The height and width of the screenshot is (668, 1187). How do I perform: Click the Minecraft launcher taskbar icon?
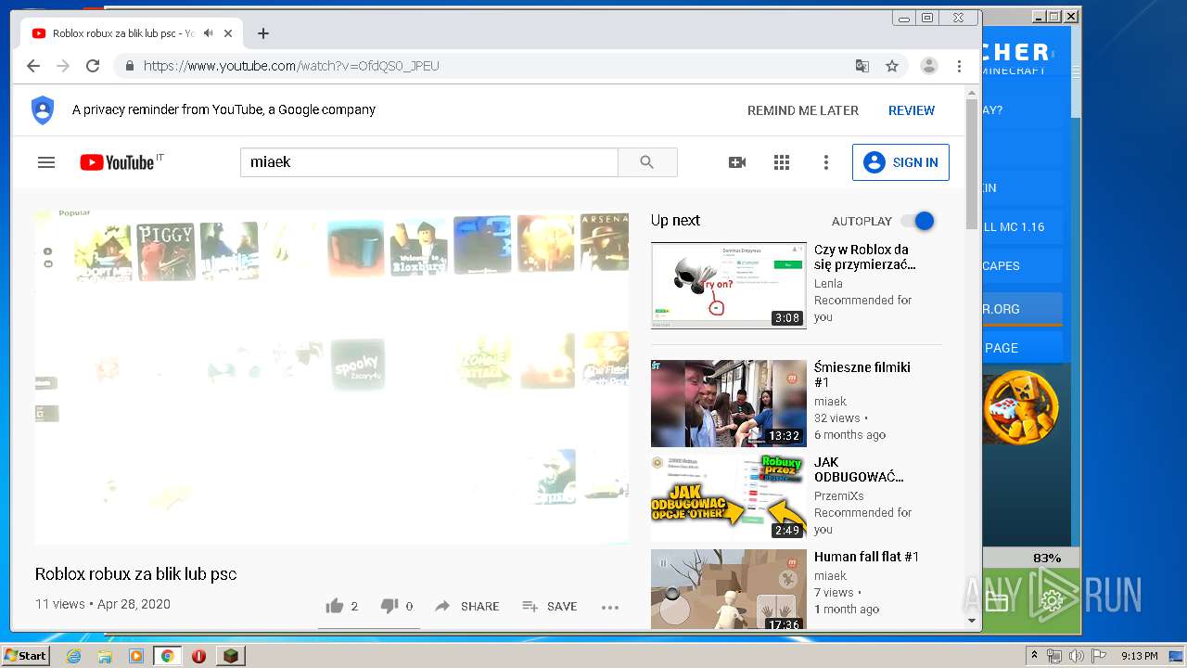(231, 656)
